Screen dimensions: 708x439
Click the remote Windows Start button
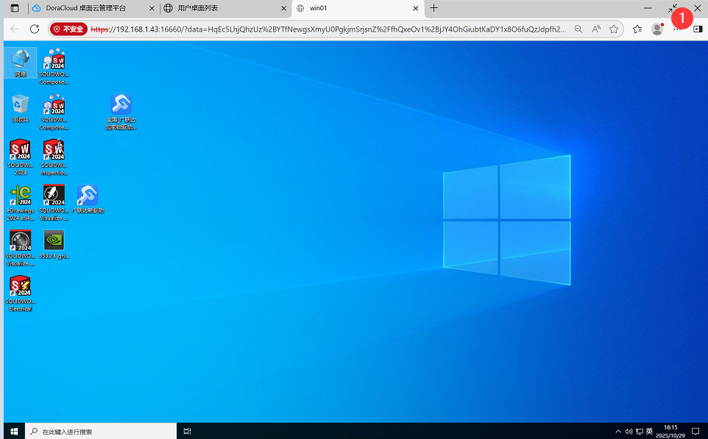13,431
